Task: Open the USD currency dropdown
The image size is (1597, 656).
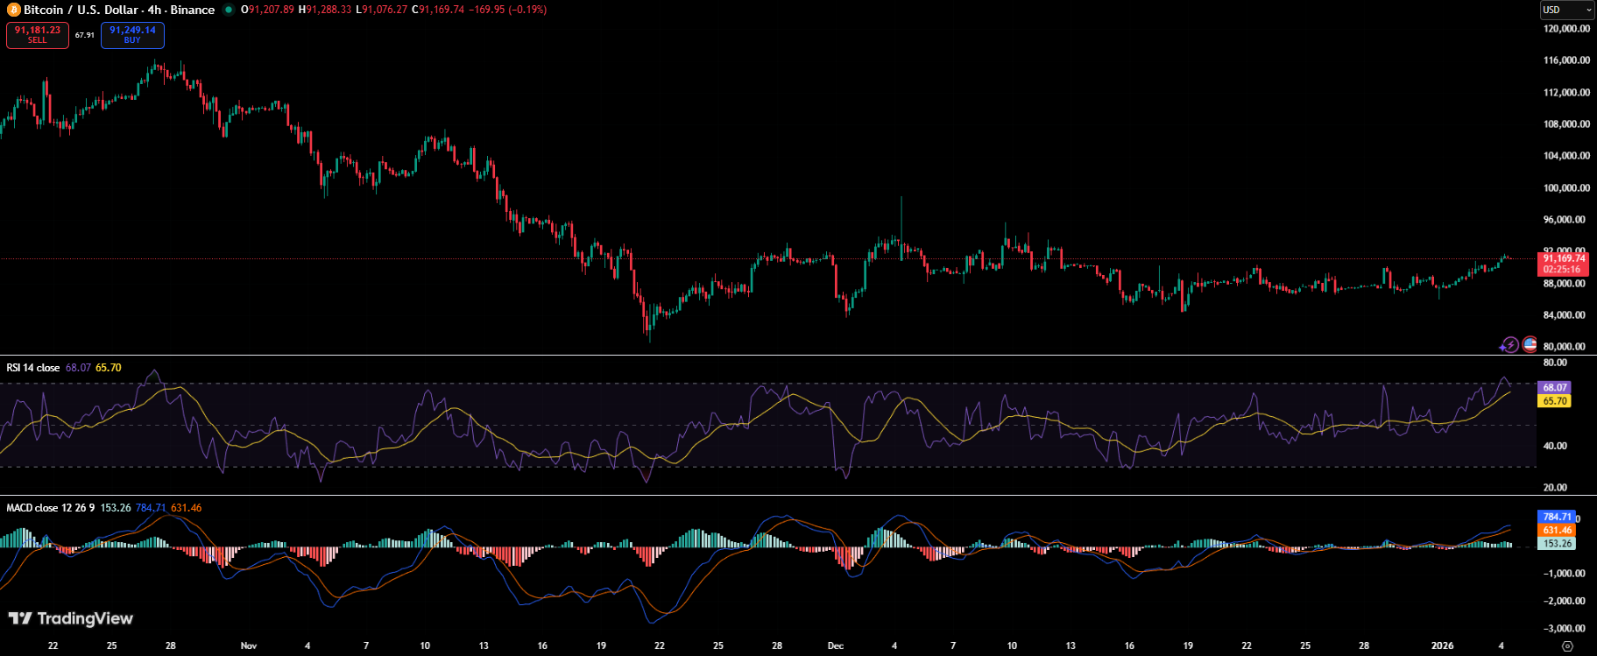Action: coord(1567,10)
